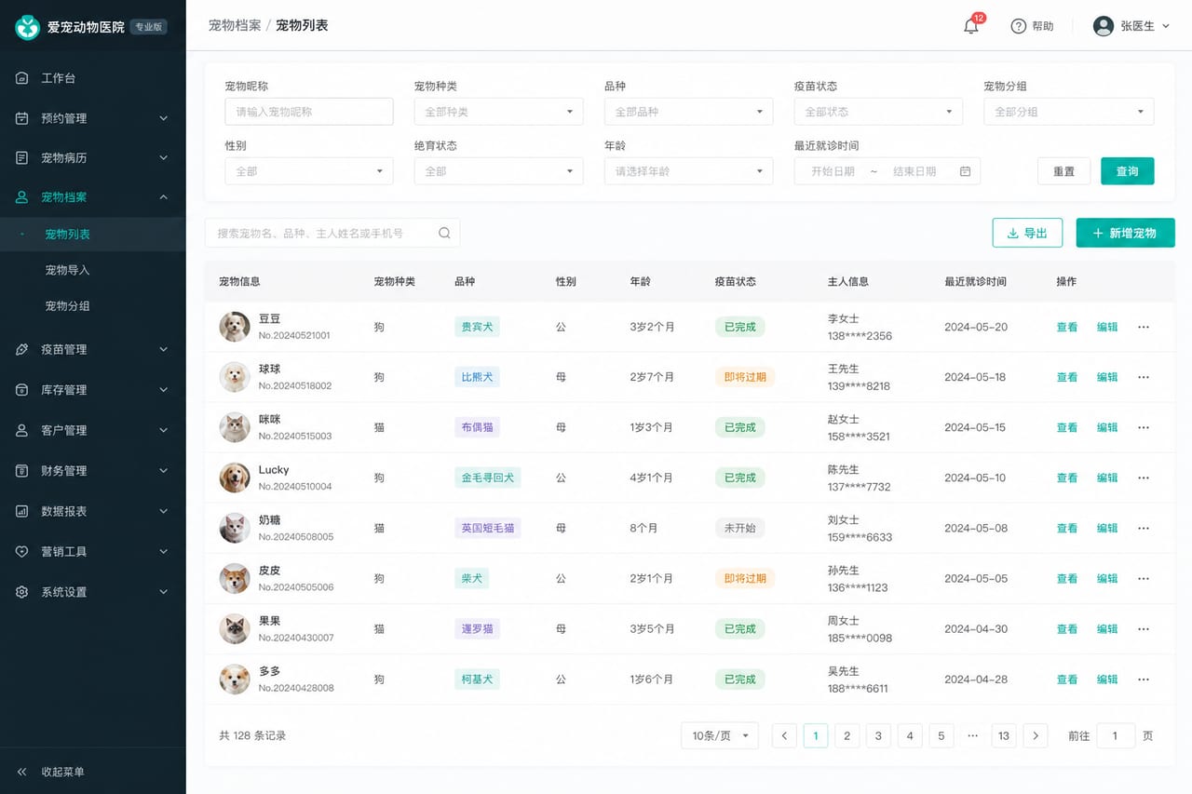Click the collapse menu double-arrow icon

(x=22, y=772)
